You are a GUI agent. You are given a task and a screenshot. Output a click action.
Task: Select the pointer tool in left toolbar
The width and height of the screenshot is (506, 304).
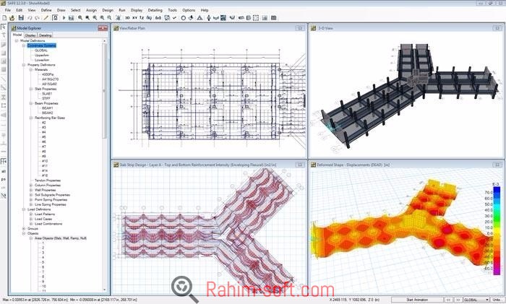(4, 27)
